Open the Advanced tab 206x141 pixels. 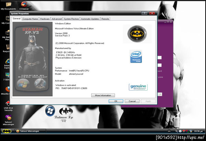pos(57,19)
